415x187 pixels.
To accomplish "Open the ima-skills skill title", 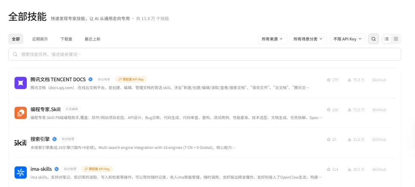I will pyautogui.click(x=41, y=169).
